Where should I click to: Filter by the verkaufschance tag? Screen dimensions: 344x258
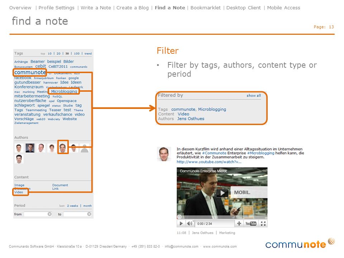tap(57, 115)
